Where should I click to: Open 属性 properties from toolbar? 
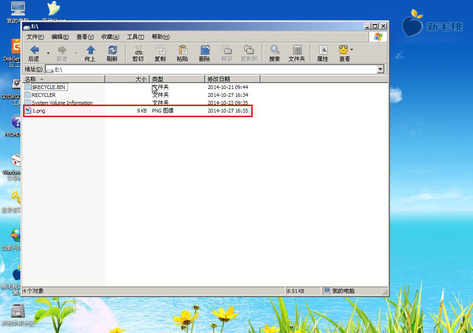click(x=323, y=54)
